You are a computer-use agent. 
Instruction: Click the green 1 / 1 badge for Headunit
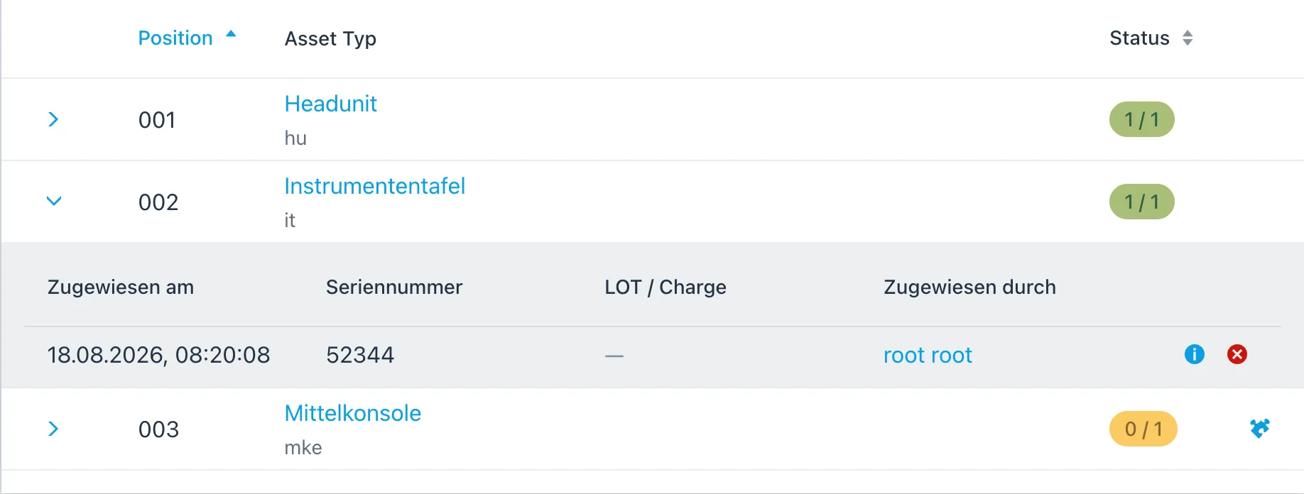pyautogui.click(x=1141, y=119)
